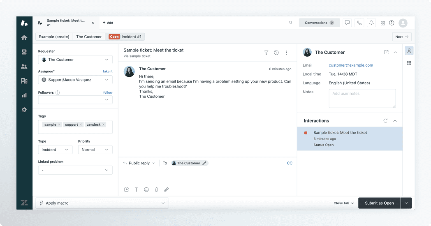Expand Submit as status arrow

[x=406, y=203]
